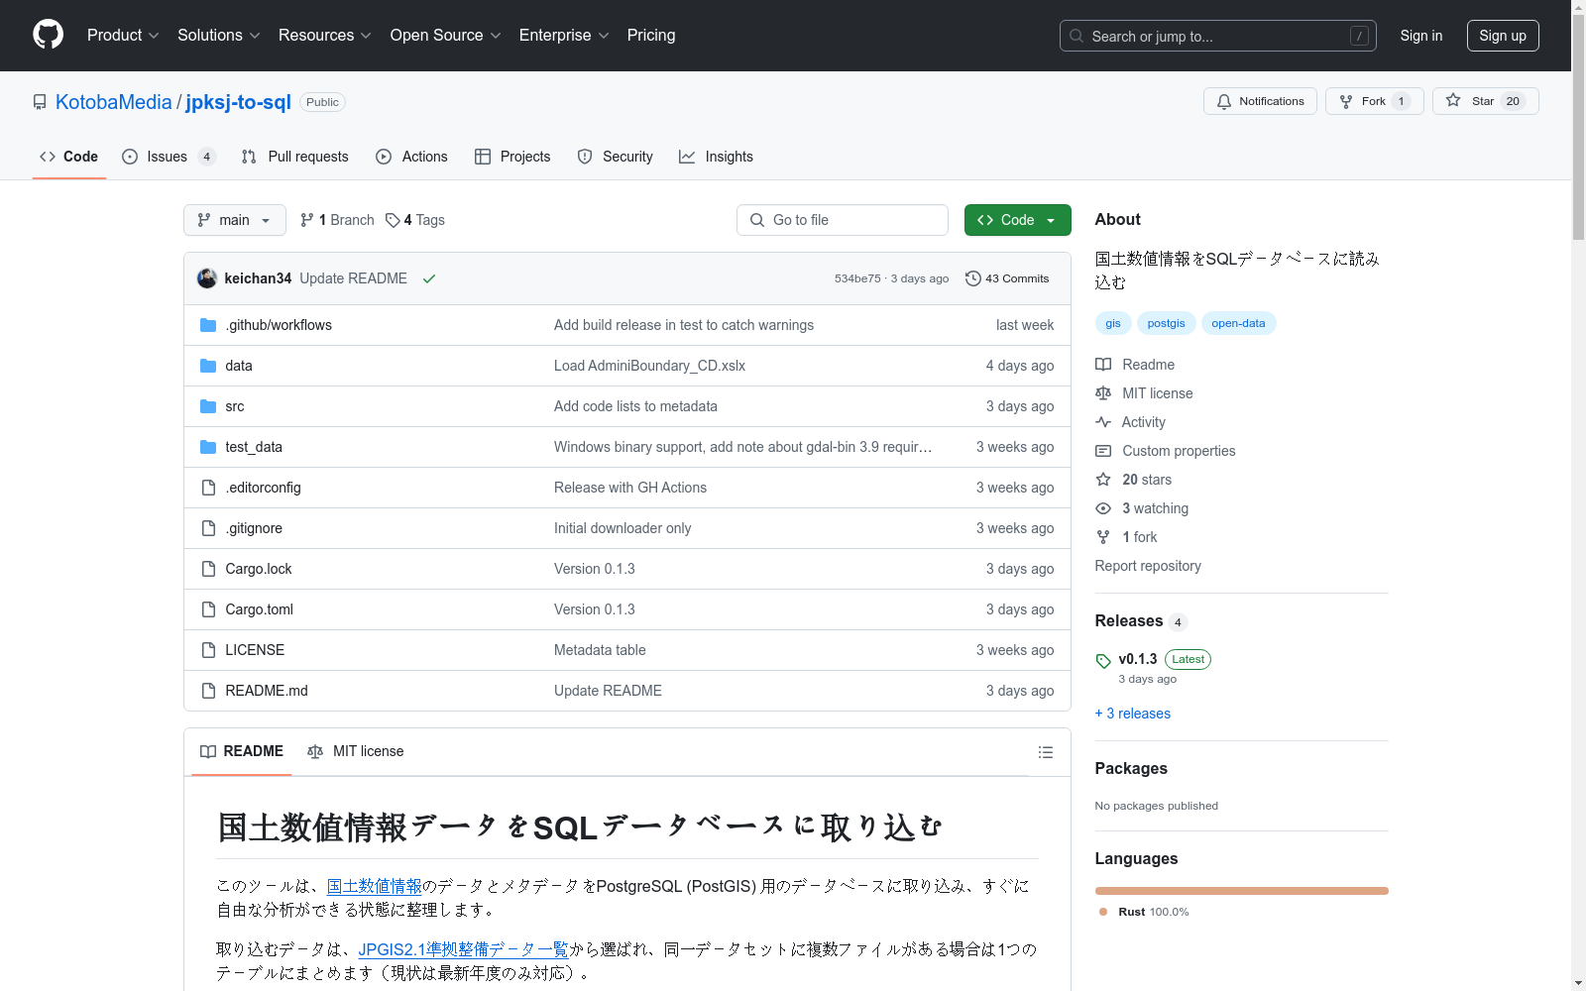Select the MIT license tab in README panel
1586x991 pixels.
[x=356, y=751]
